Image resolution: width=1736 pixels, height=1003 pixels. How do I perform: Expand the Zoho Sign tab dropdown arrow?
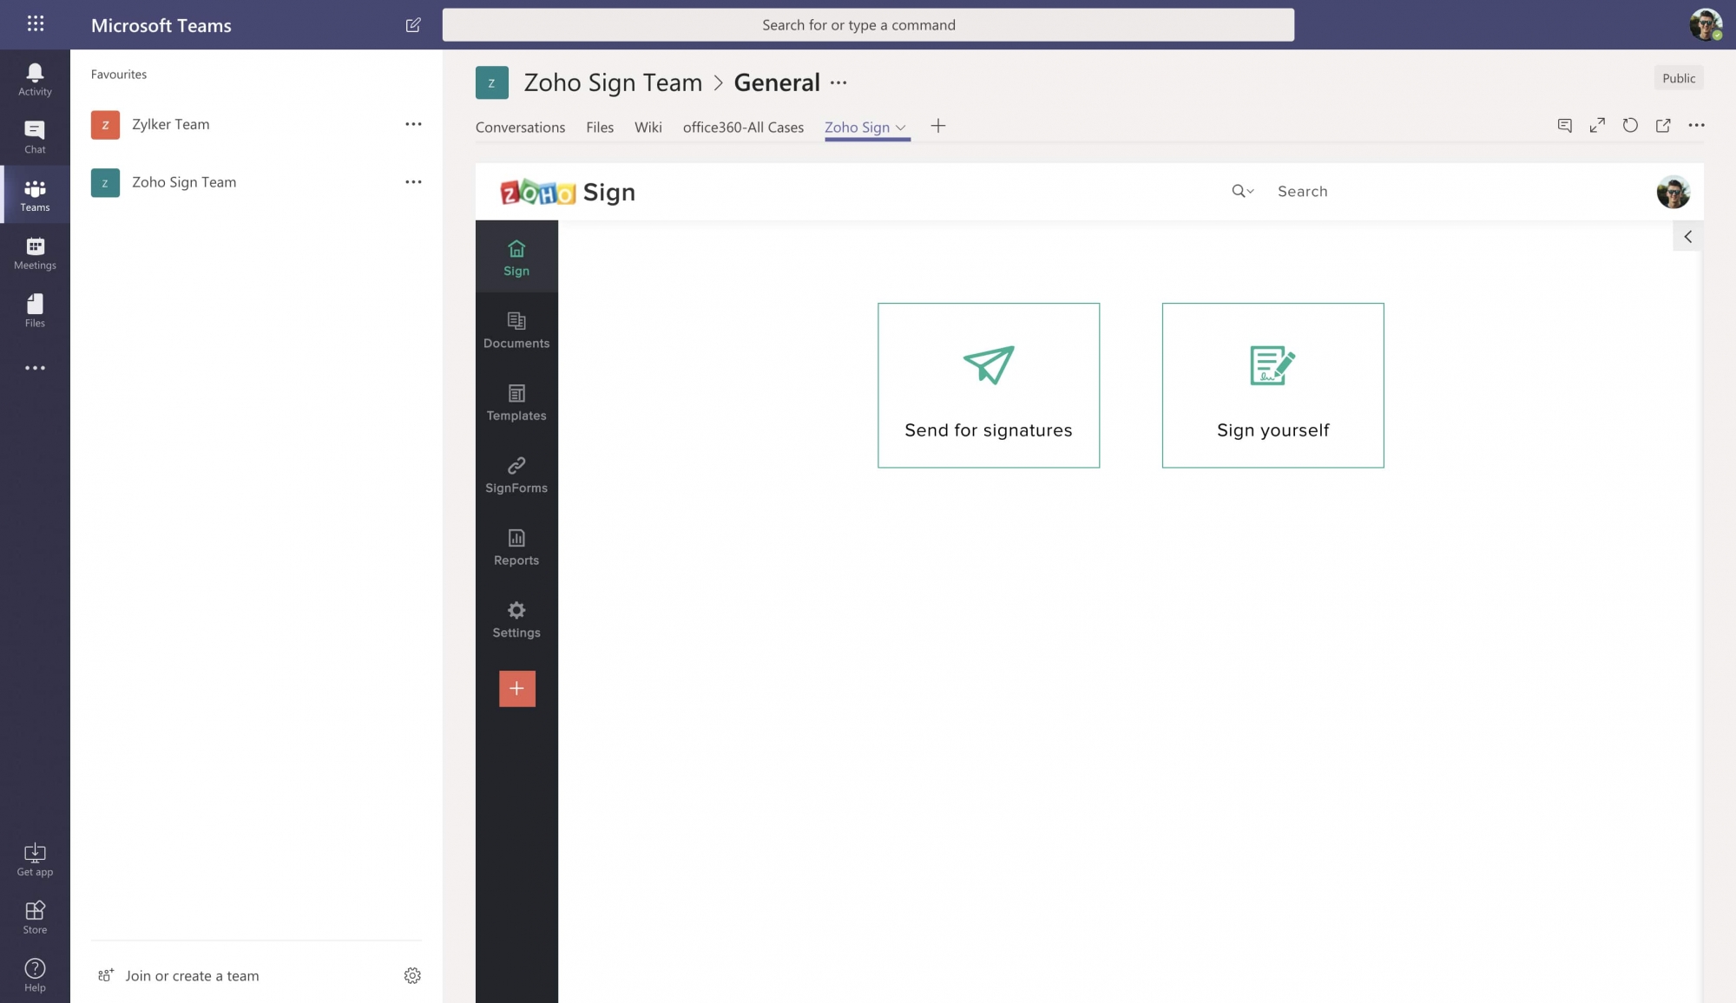point(901,128)
